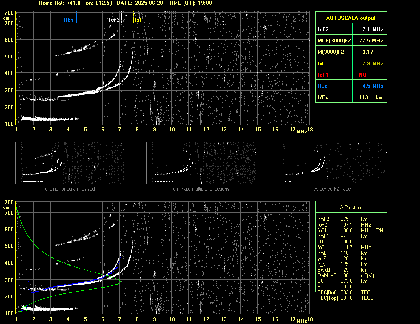Select the hmE 110 value
This screenshot has height=324, width=420.
[345, 253]
